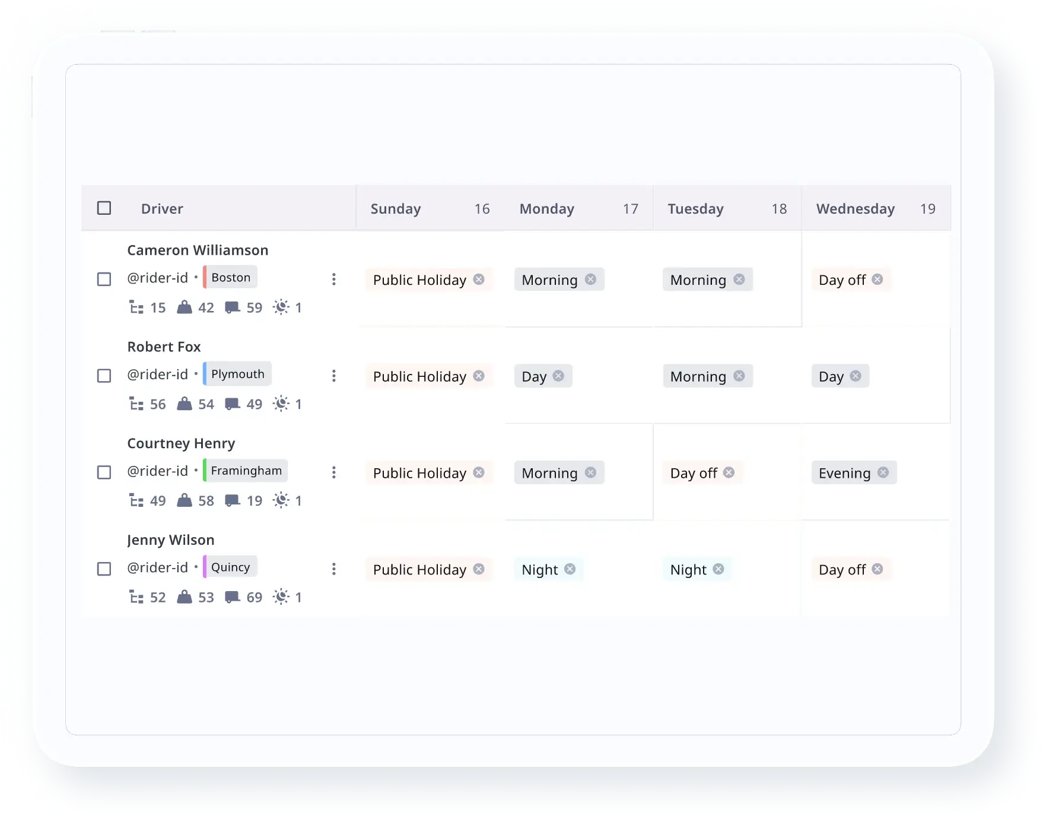Image resolution: width=1043 pixels, height=819 pixels.
Task: Click truck icon under Cameron Williamson
Action: click(x=232, y=307)
